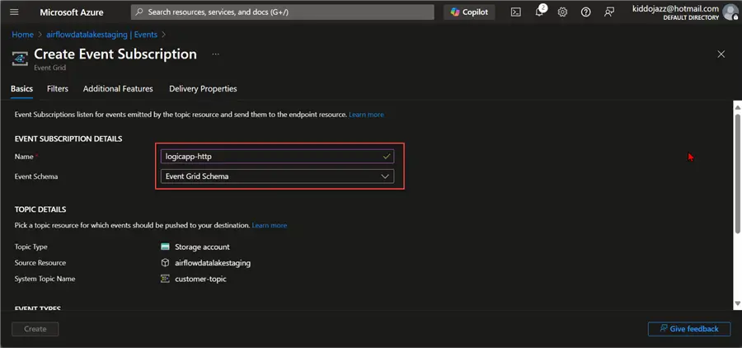Focus the Azure search resources box
This screenshot has width=742, height=348.
[283, 12]
